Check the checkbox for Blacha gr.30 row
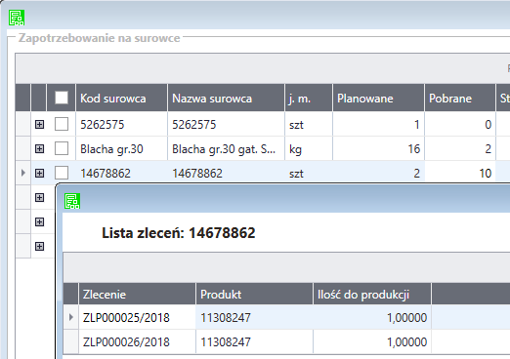This screenshot has height=359, width=510. pyautogui.click(x=62, y=148)
